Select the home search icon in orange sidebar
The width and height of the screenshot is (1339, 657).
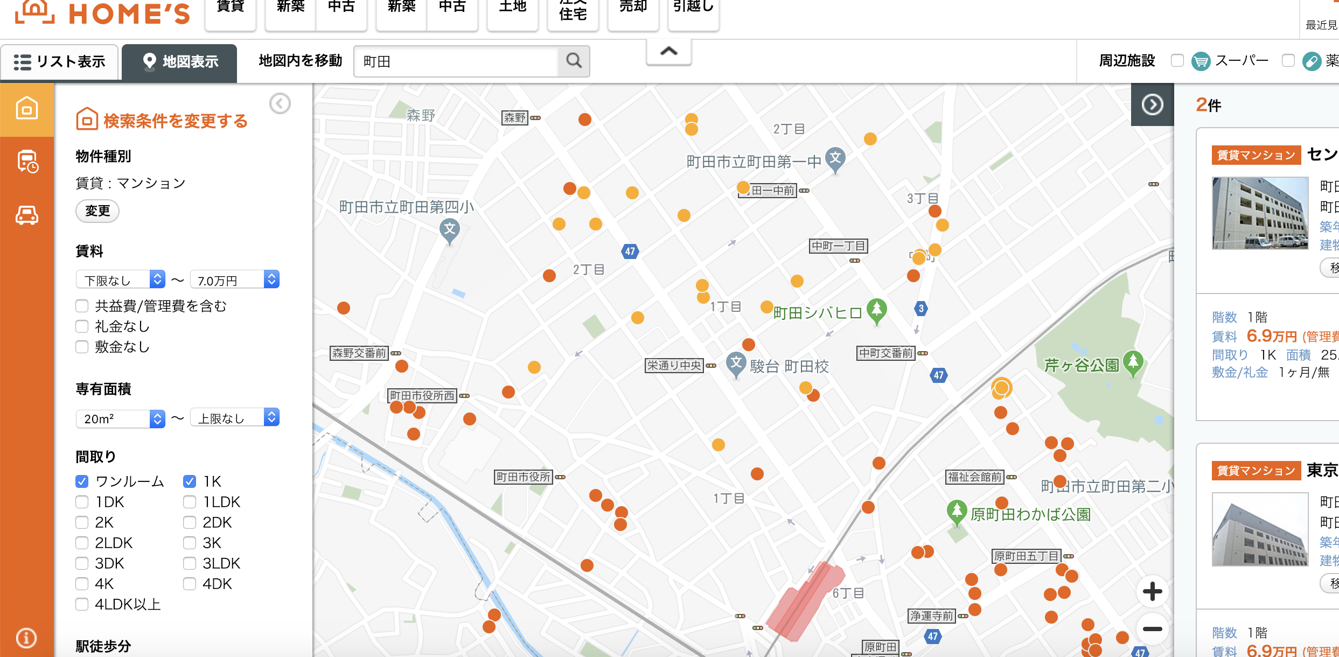(x=27, y=109)
